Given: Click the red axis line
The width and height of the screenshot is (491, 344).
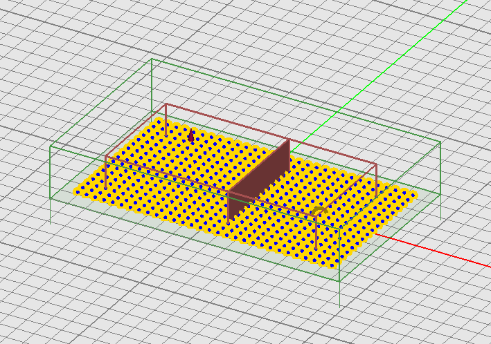Looking at the screenshot, I should pos(433,250).
